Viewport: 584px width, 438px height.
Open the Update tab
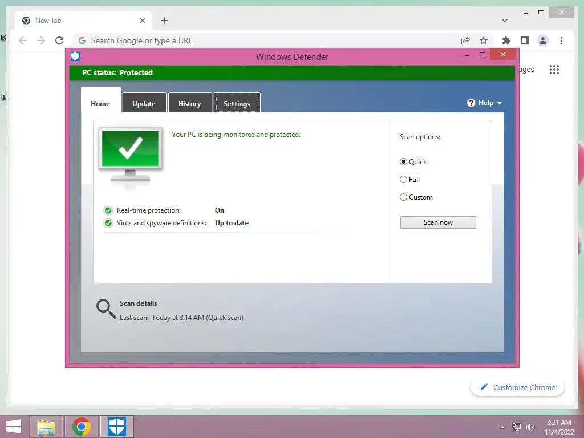click(x=144, y=104)
